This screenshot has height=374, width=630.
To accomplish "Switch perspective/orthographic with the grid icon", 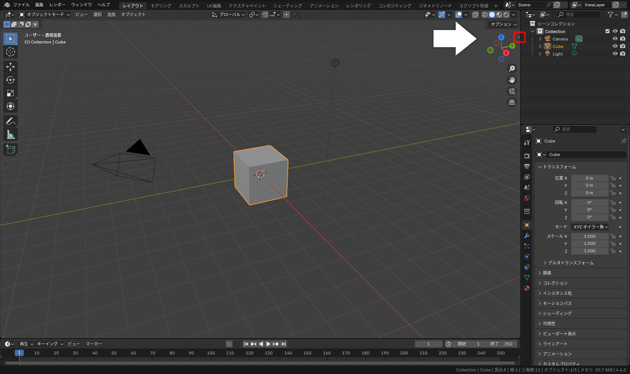I will [512, 102].
